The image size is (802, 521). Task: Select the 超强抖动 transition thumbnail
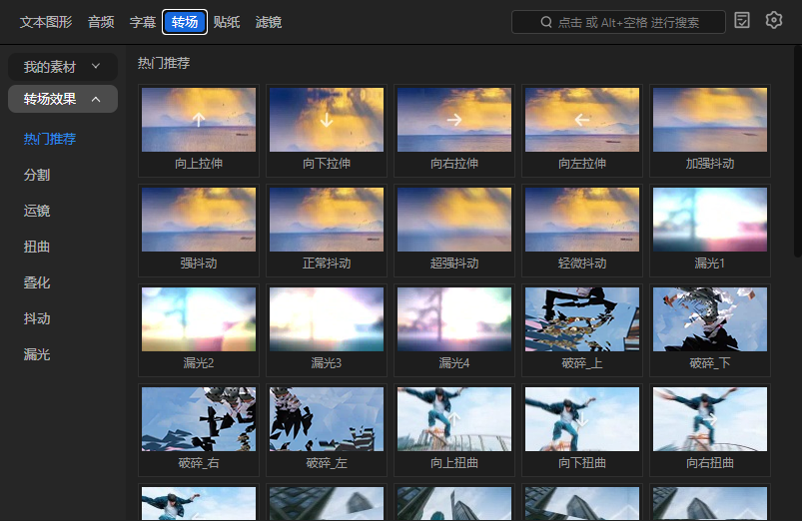454,220
